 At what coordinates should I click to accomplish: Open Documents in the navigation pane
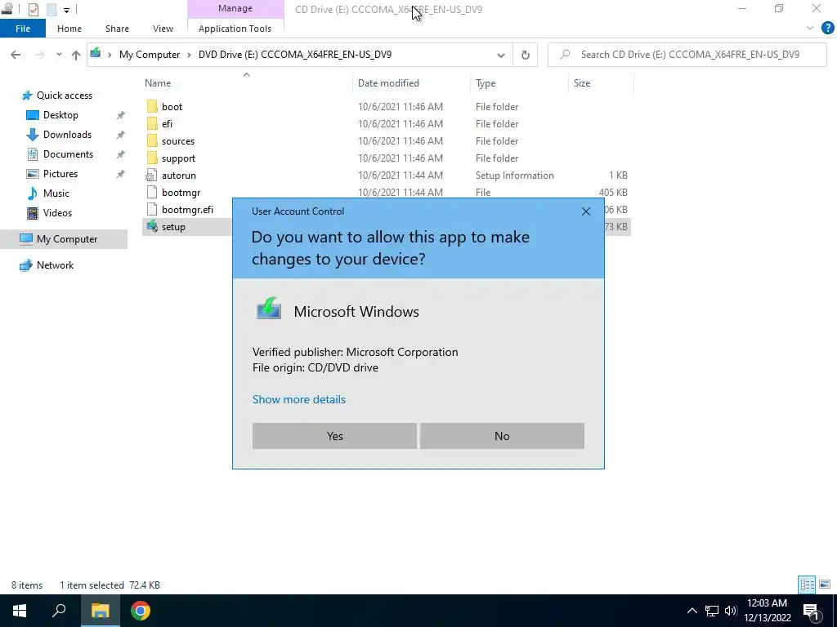pos(68,154)
